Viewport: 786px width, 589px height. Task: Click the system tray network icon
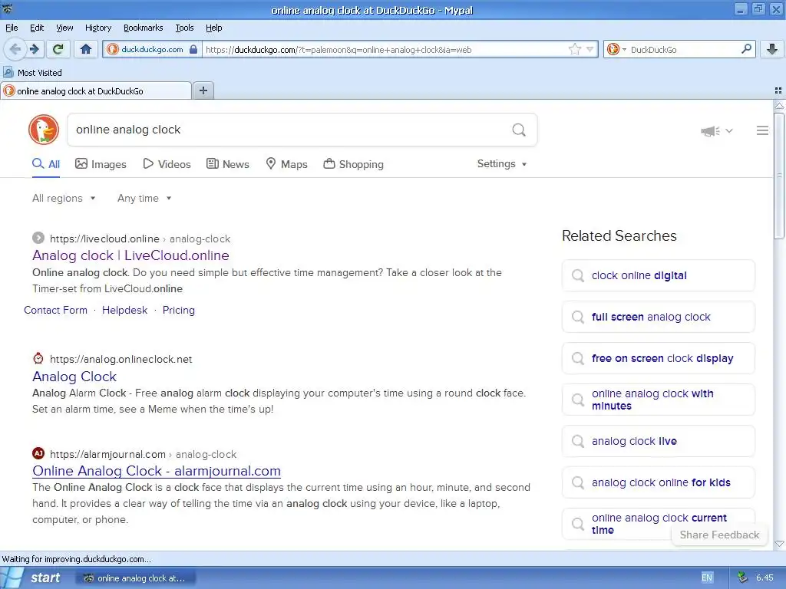click(x=742, y=577)
